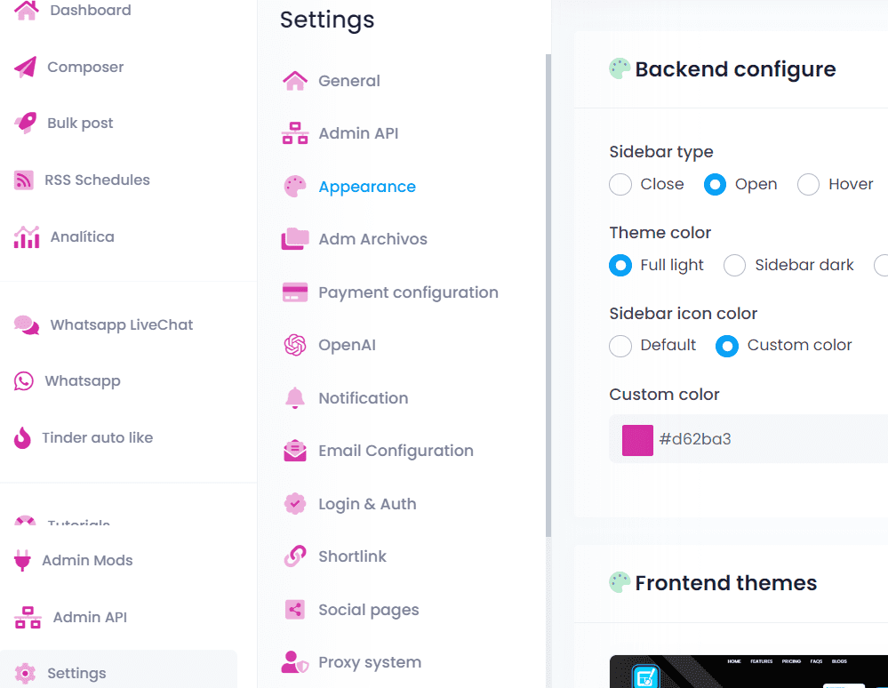Go to Admin Mods page

pyautogui.click(x=87, y=561)
